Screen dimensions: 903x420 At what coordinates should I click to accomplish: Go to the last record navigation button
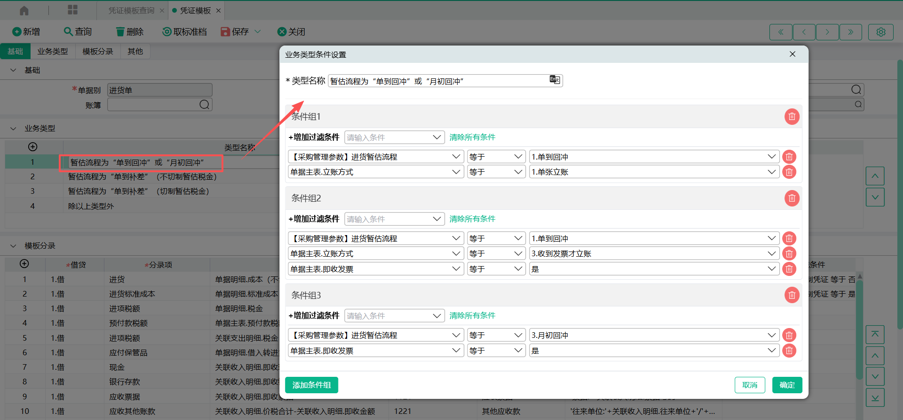[851, 32]
